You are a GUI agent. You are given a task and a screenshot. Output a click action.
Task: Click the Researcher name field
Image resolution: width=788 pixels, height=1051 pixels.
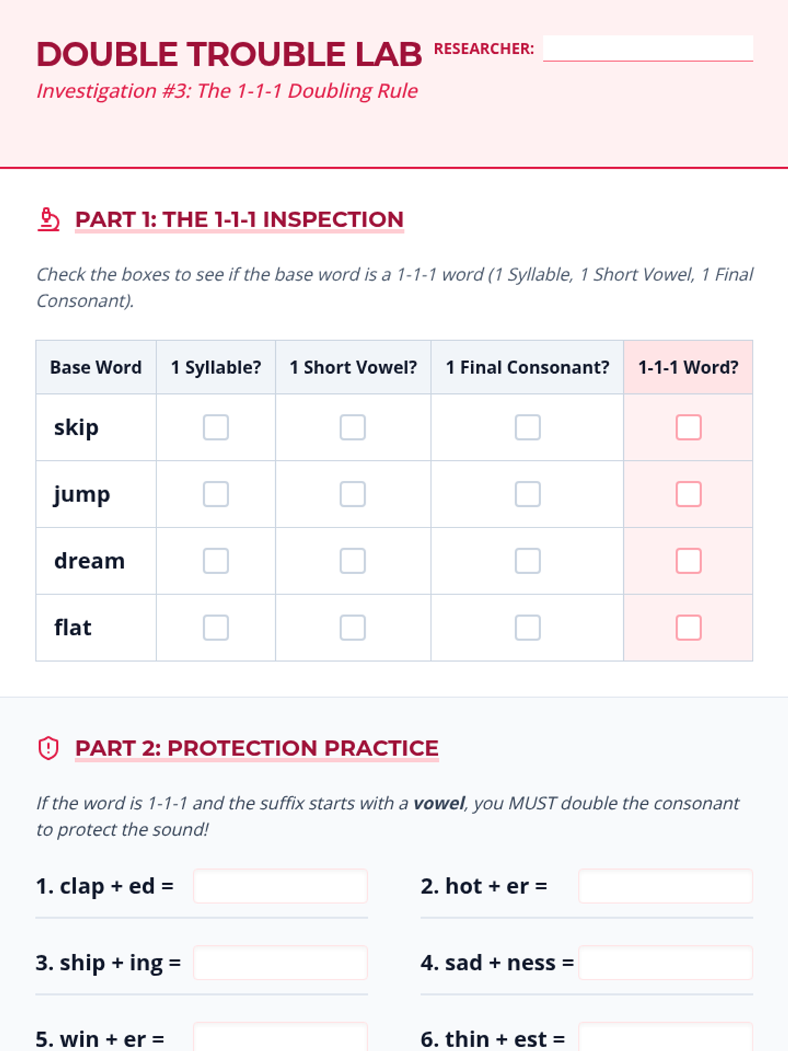click(x=647, y=48)
